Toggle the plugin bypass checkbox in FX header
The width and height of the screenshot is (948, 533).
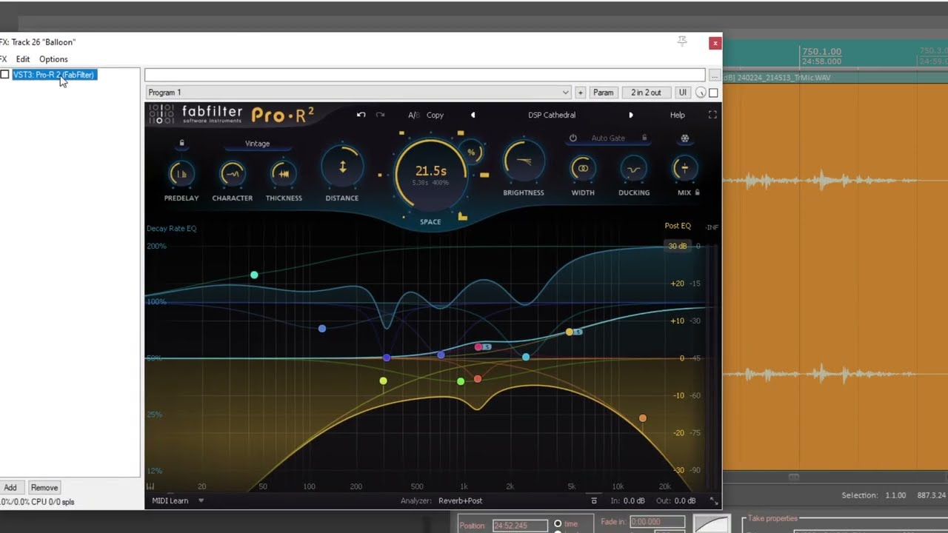[x=713, y=93]
